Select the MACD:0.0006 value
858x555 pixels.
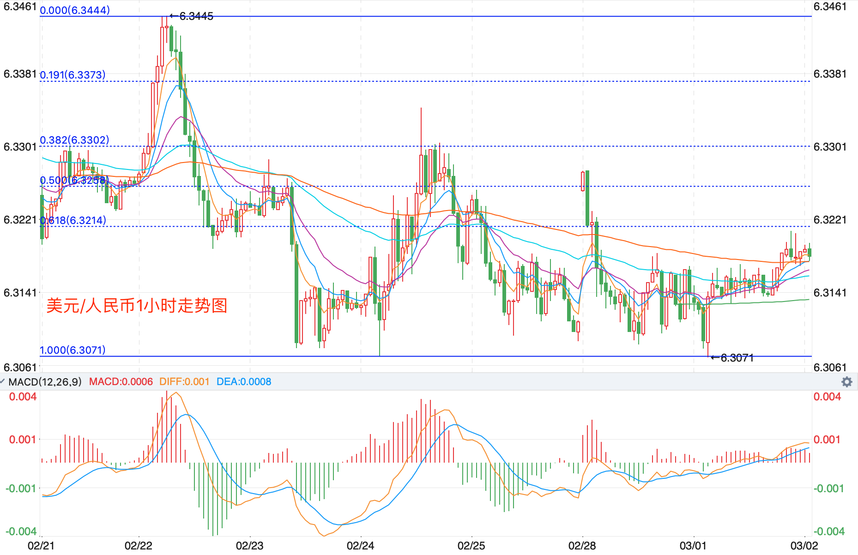[x=121, y=382]
